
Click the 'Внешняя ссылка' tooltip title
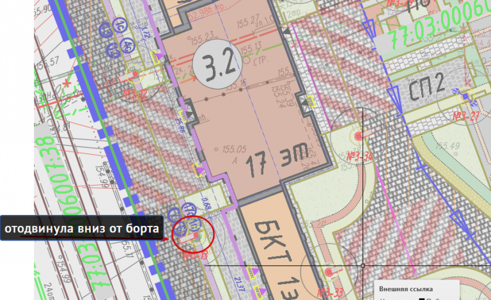[406, 289]
